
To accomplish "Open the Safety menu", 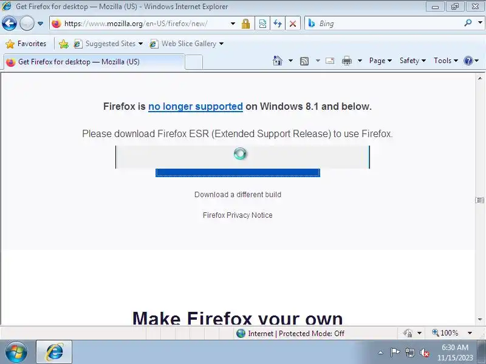I will (412, 61).
